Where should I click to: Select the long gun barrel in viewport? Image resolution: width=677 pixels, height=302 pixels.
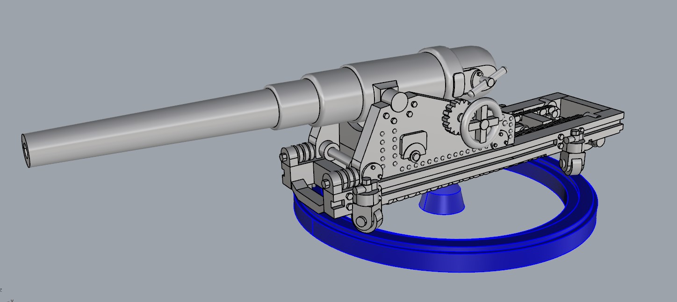[150, 124]
